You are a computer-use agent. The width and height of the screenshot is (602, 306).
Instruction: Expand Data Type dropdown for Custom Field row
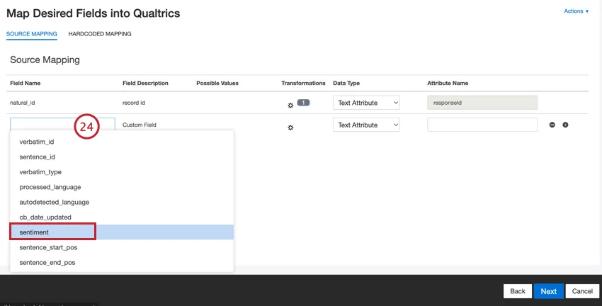pyautogui.click(x=367, y=125)
